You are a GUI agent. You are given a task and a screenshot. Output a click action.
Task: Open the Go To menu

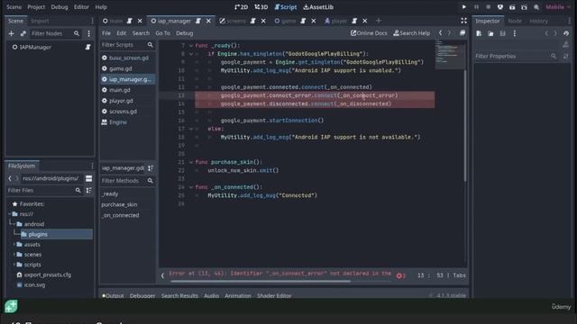(x=162, y=33)
